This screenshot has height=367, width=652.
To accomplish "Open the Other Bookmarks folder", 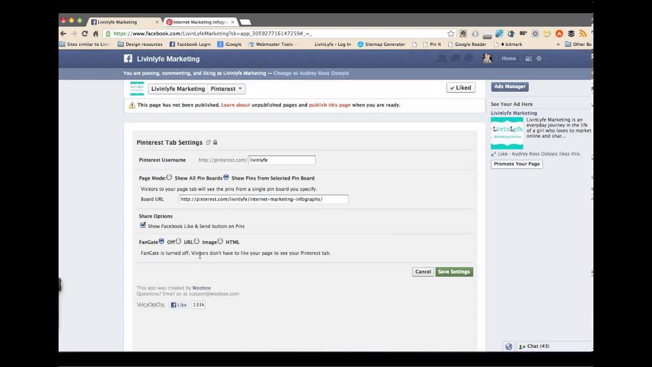I will (x=578, y=44).
